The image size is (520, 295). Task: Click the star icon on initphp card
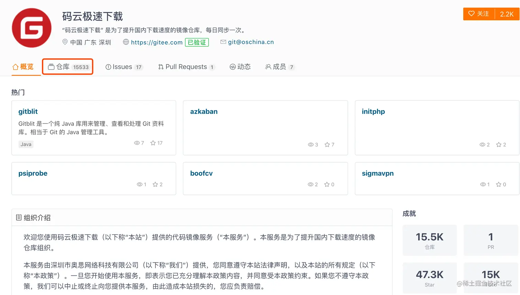(x=499, y=145)
